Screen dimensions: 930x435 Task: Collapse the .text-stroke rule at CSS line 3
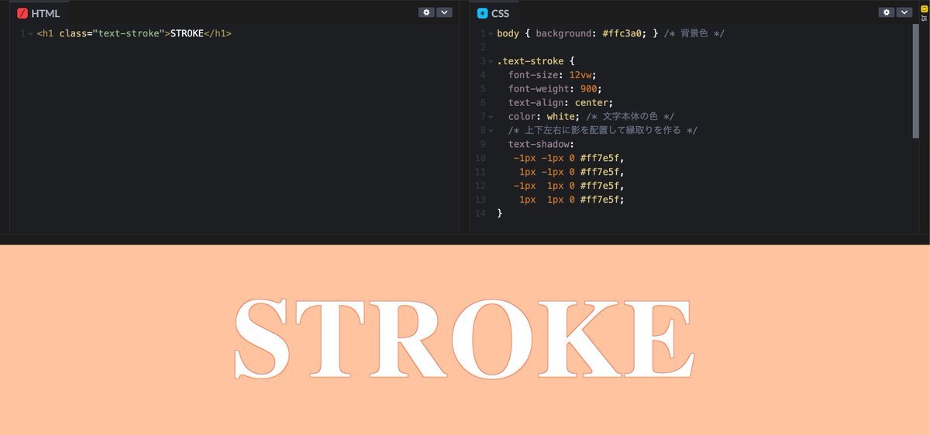(x=491, y=62)
